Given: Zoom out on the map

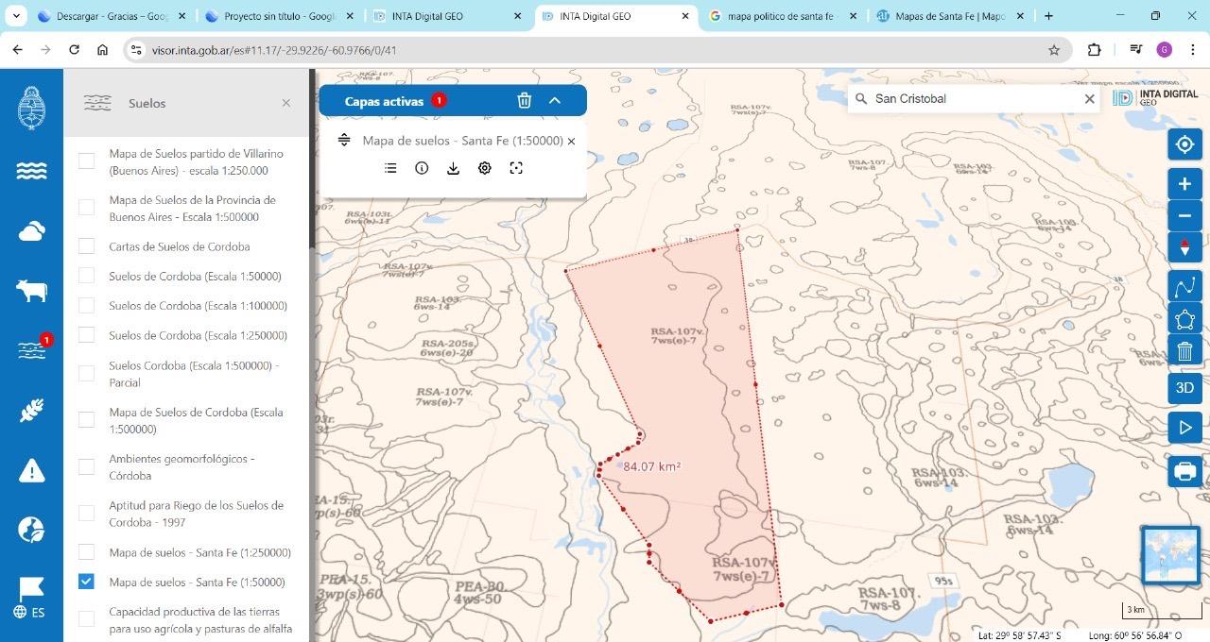Looking at the screenshot, I should (1184, 215).
